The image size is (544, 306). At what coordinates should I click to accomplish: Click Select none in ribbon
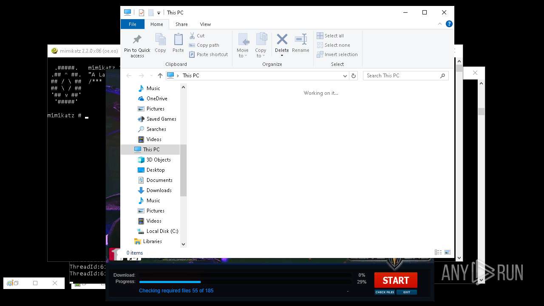coord(333,45)
